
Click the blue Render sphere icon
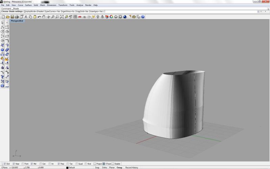click(125, 17)
